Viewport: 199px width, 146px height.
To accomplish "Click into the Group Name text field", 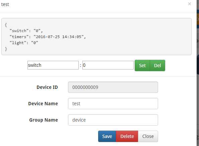I will point(113,120).
